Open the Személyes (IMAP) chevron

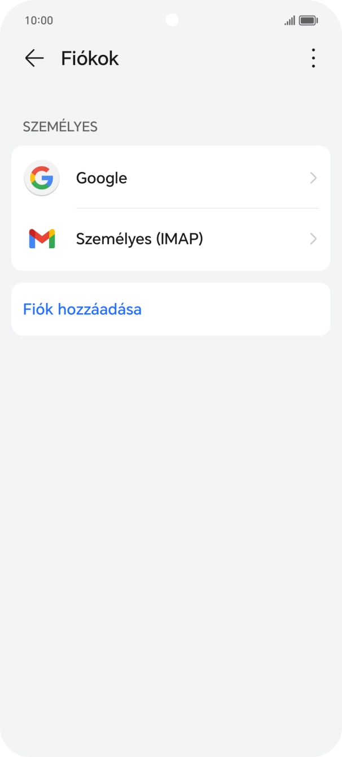[x=314, y=239]
